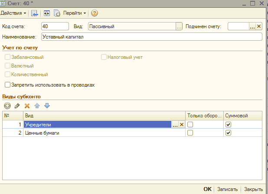
Task: Clear the Учредители field with the X
Action: click(x=182, y=125)
